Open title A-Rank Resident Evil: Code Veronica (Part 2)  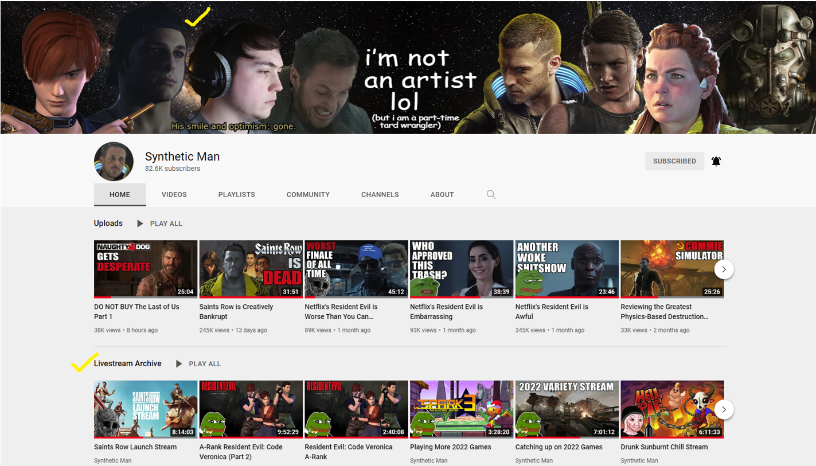click(241, 452)
